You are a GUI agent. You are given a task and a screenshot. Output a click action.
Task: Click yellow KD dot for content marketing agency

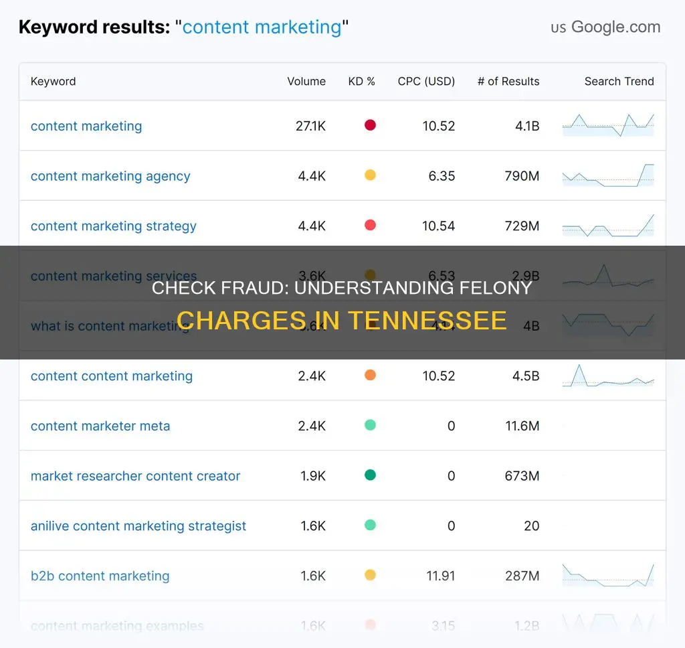coord(370,175)
